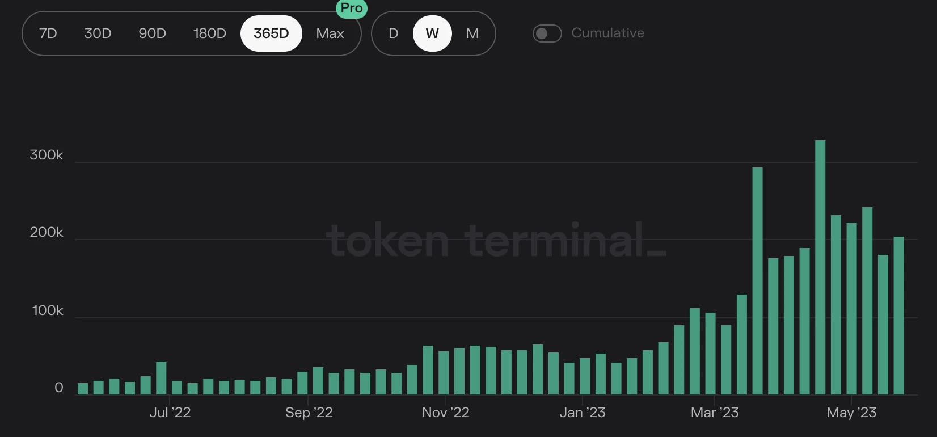Click the Mar '23 axis label
The height and width of the screenshot is (437, 937).
pyautogui.click(x=715, y=413)
